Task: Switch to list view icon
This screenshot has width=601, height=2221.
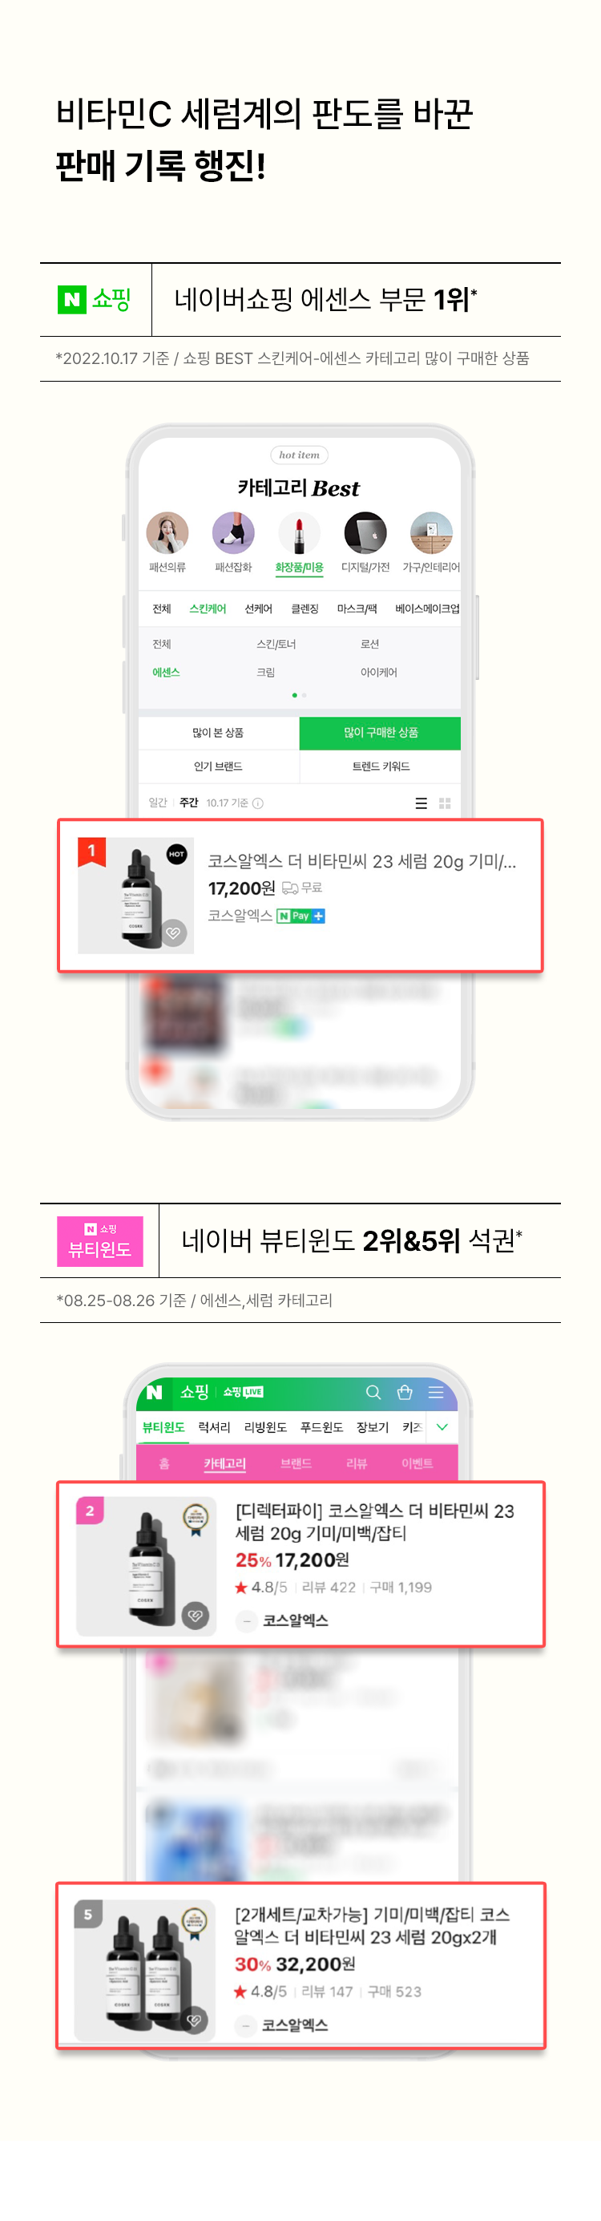Action: [x=421, y=803]
